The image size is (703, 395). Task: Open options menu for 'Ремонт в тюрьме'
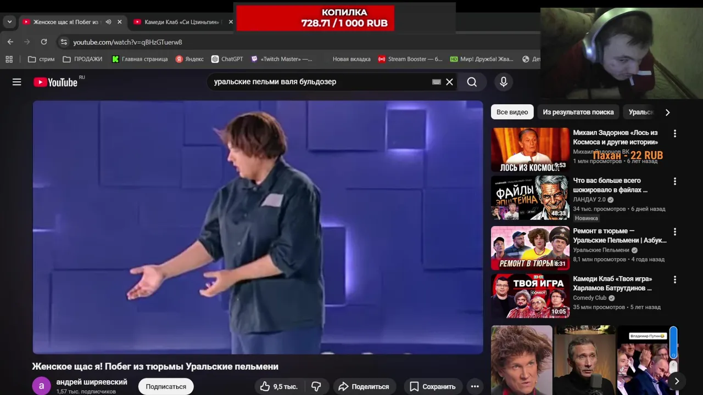pos(674,232)
